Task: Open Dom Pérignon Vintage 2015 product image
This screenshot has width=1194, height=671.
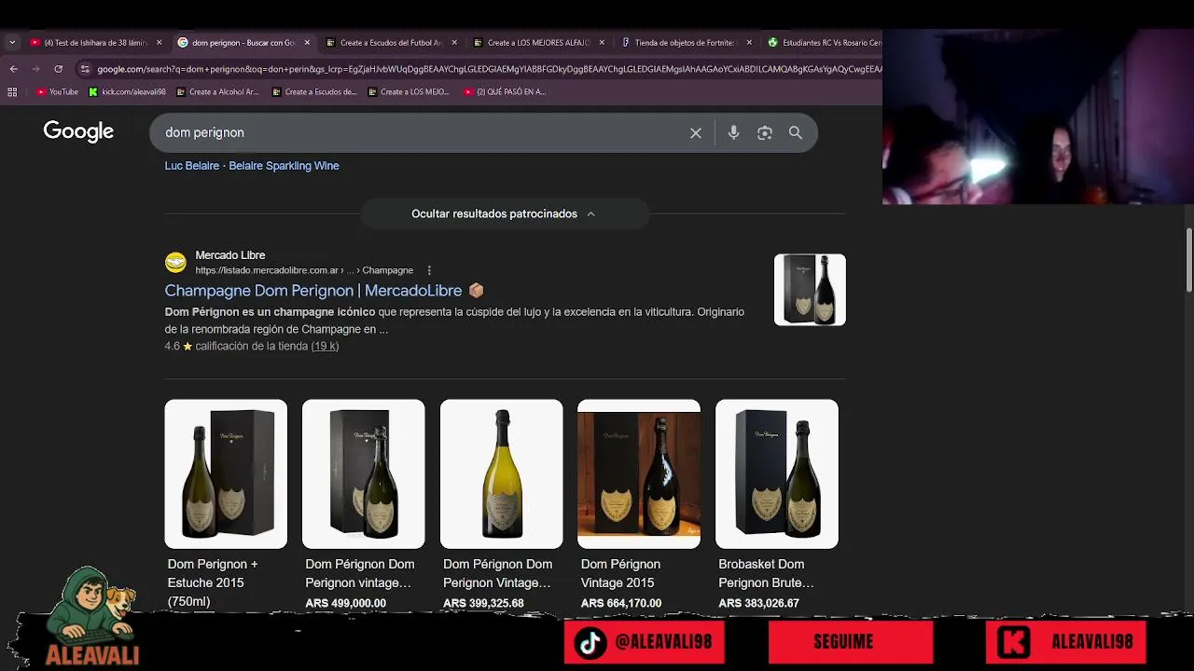Action: pyautogui.click(x=639, y=474)
